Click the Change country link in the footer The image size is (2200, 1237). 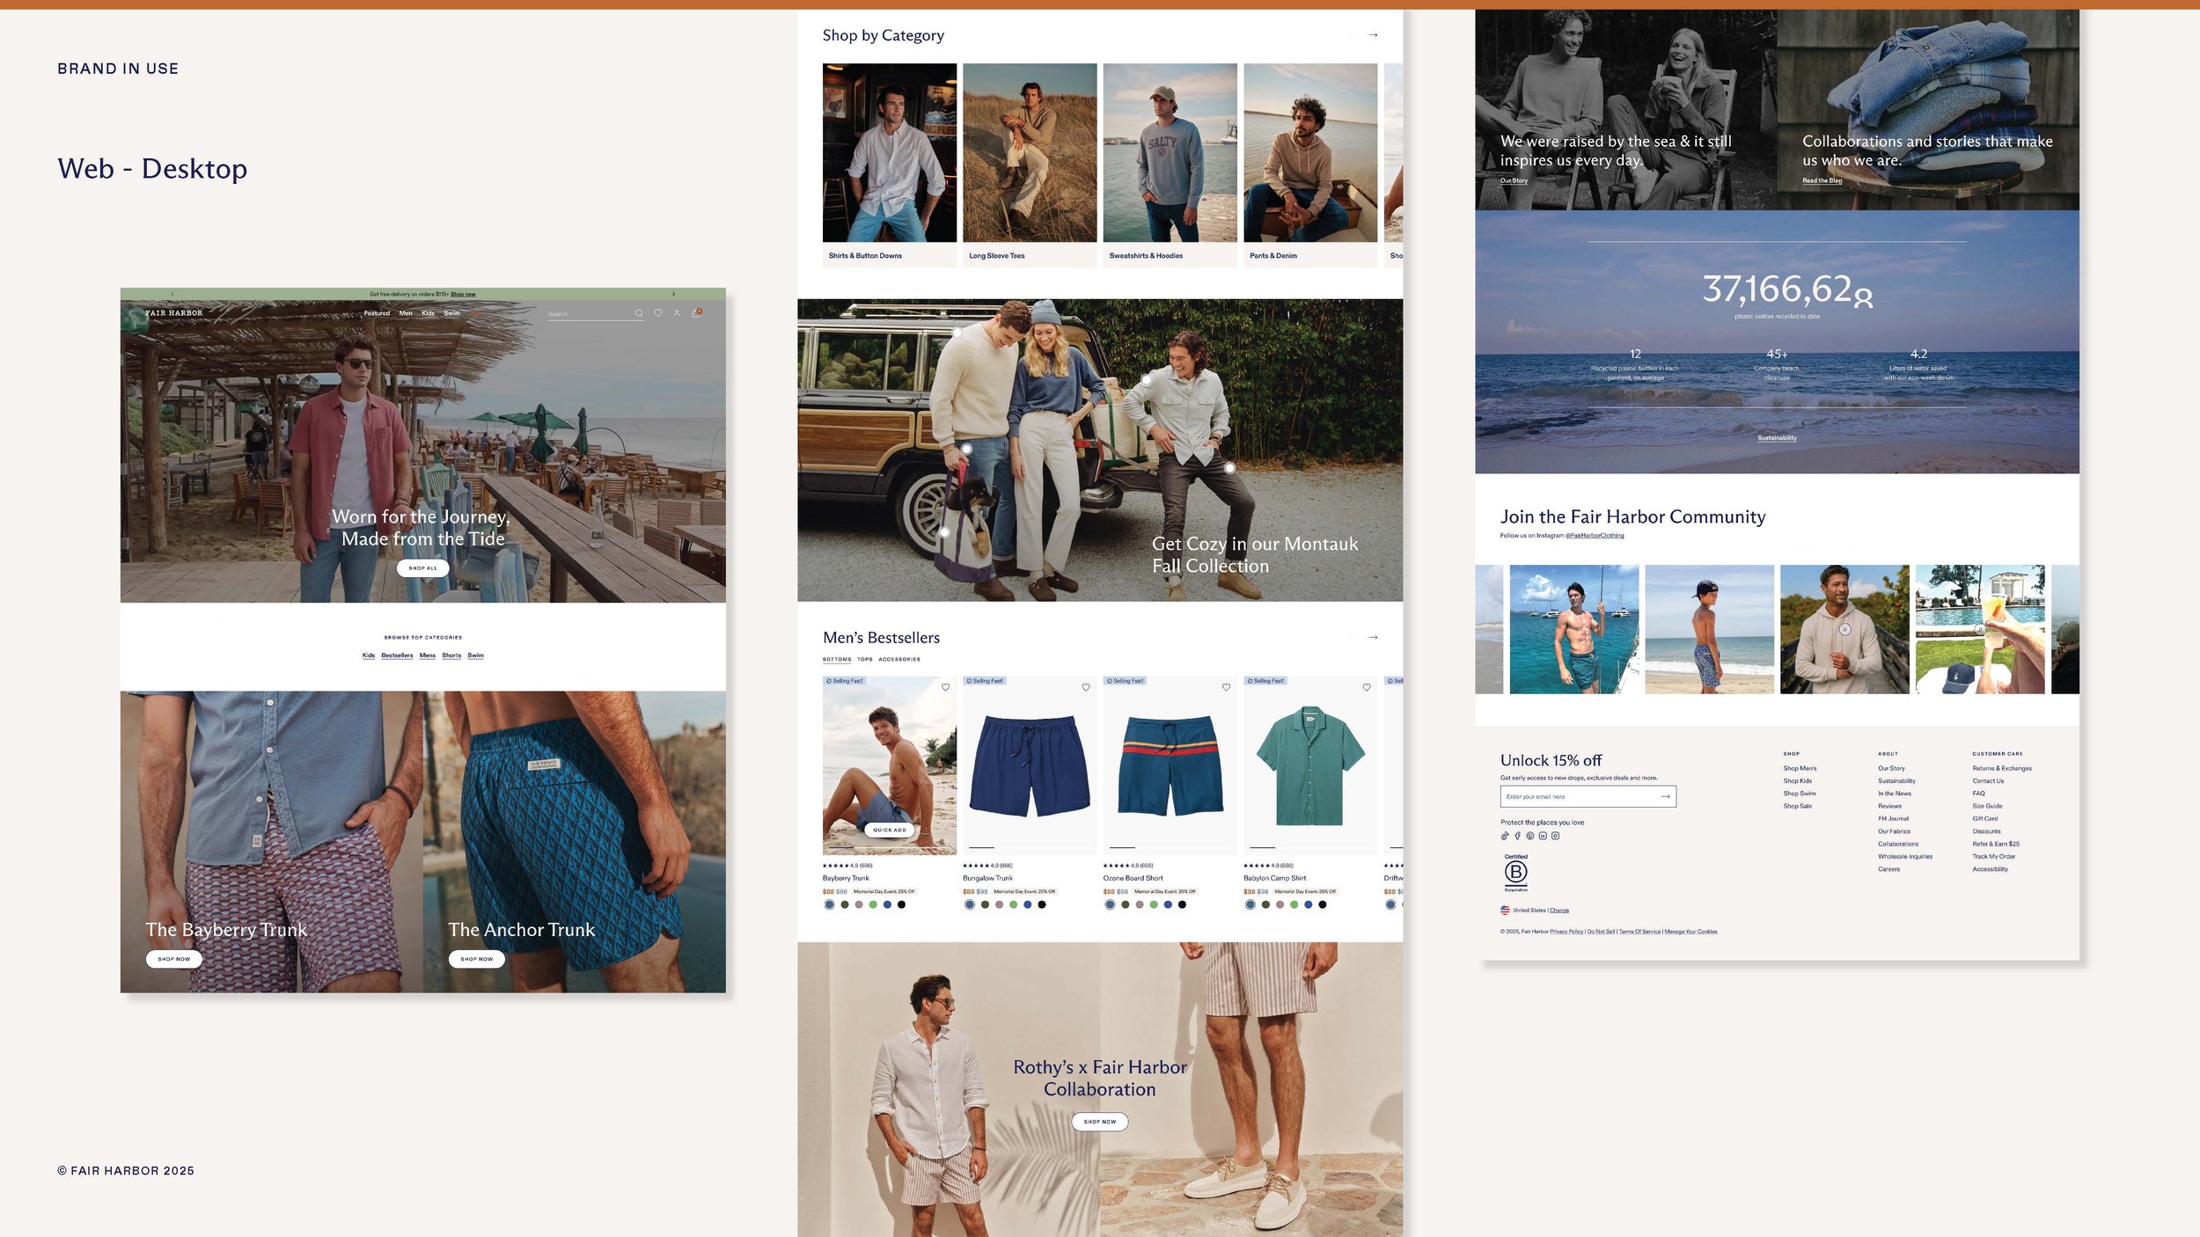click(1559, 911)
